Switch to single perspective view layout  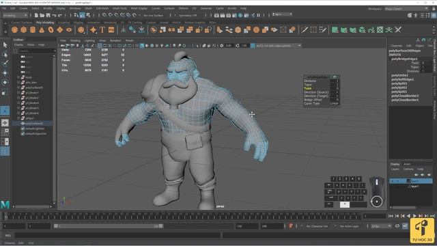pos(5,123)
